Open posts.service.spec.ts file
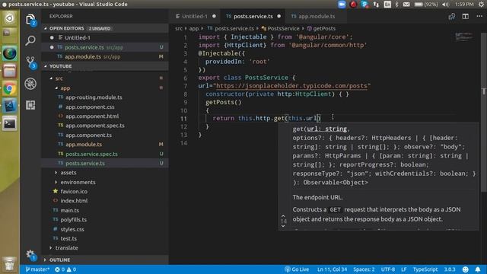 (91, 154)
